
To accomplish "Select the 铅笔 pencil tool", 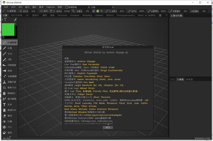I will [x=10, y=48].
